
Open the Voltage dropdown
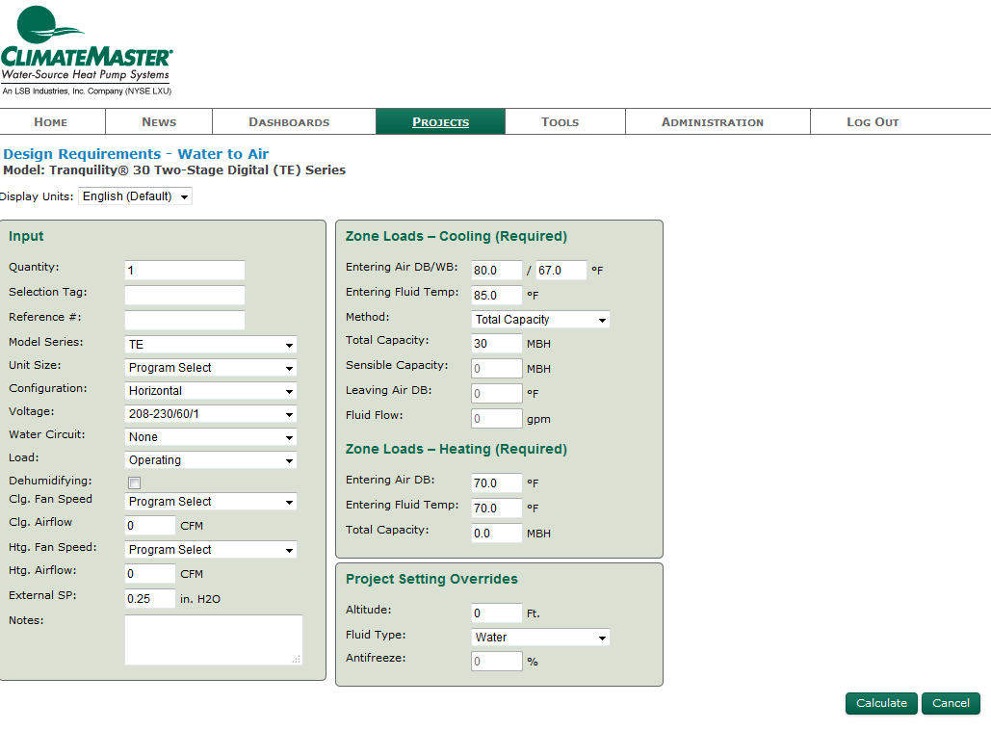[x=211, y=414]
